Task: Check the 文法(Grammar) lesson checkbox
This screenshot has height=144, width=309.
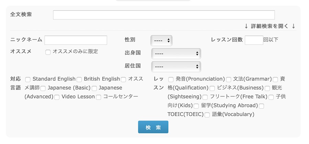Action: pyautogui.click(x=229, y=79)
